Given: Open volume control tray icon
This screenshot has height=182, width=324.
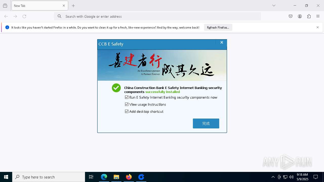Looking at the screenshot, I should click(x=291, y=177).
